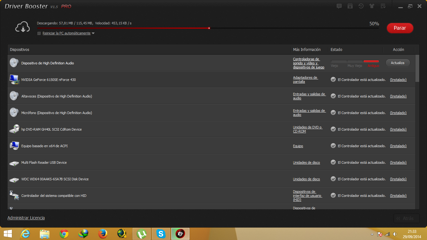
Task: Open the Equipo category link
Action: point(298,146)
